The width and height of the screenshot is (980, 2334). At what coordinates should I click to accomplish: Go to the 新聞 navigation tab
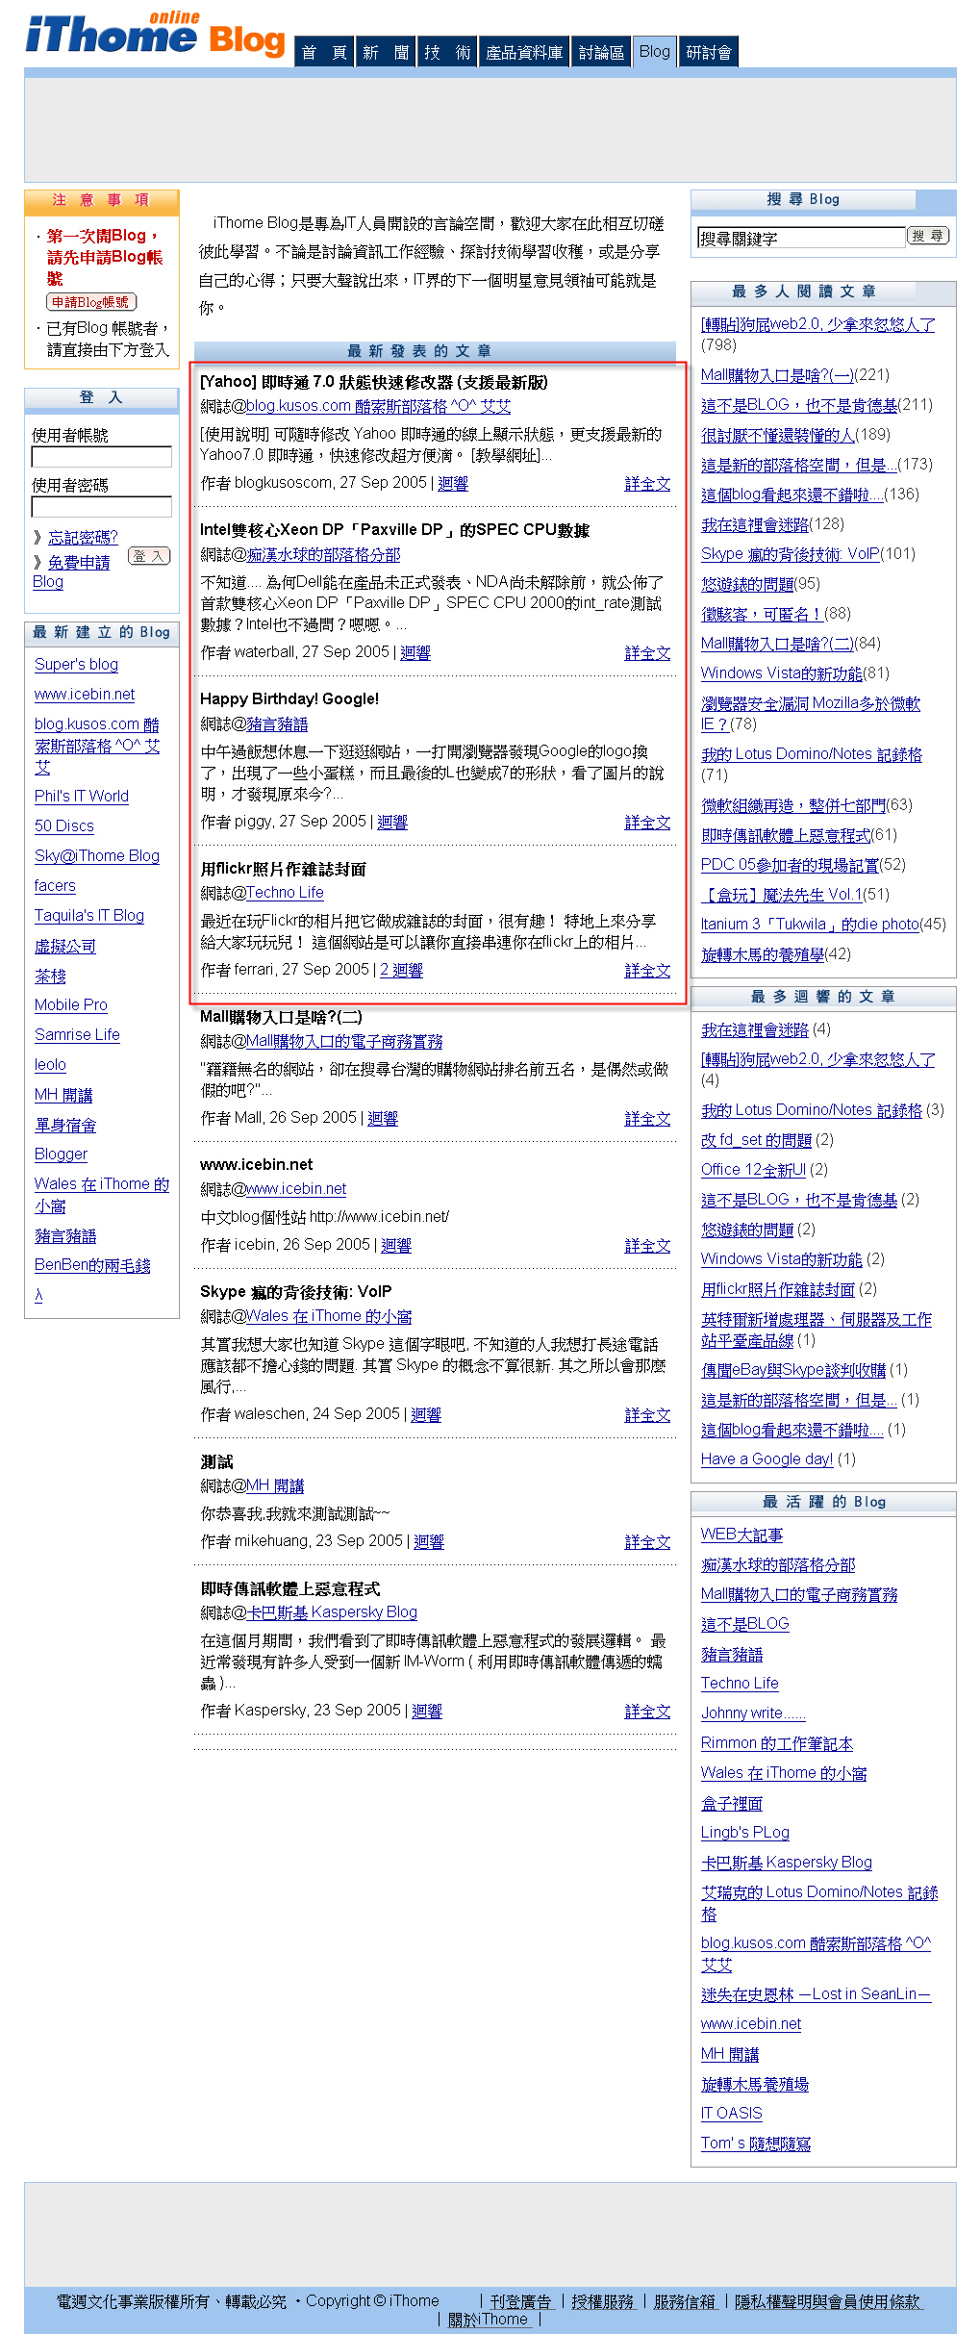386,52
